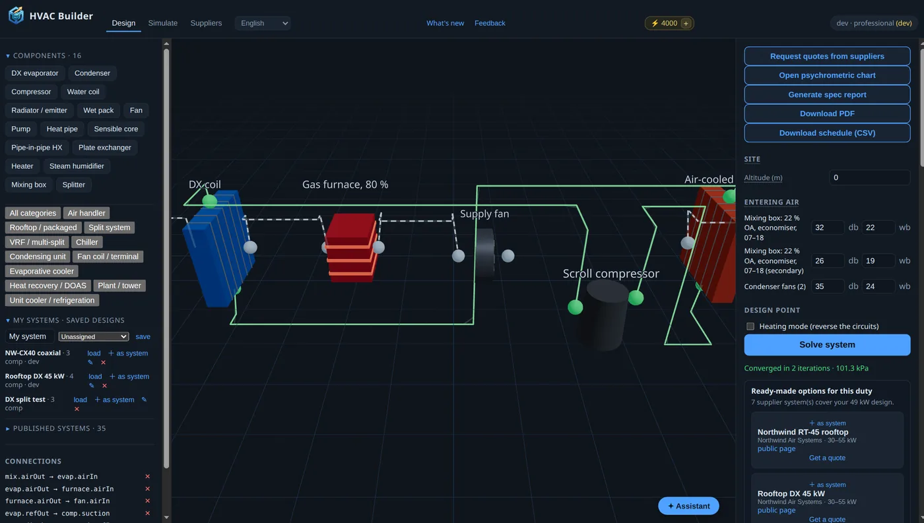Viewport: 924px width, 523px height.
Task: Filter by All categories chip
Action: (x=33, y=213)
